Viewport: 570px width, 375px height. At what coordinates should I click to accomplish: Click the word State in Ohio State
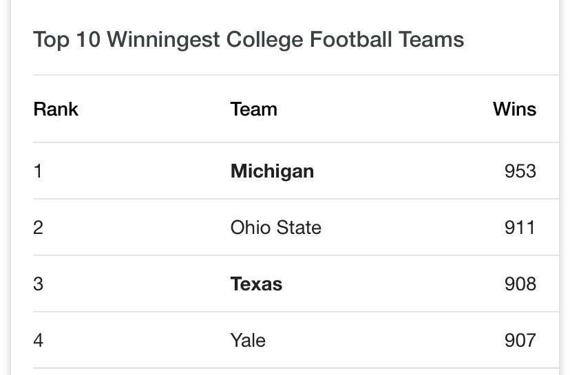(x=299, y=228)
